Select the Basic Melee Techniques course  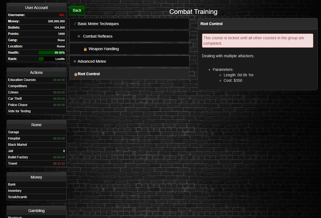98,24
